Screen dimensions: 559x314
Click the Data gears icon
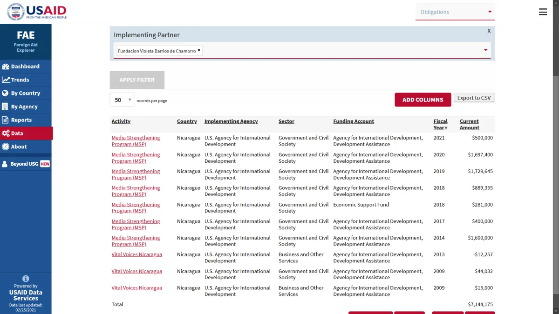(6, 133)
